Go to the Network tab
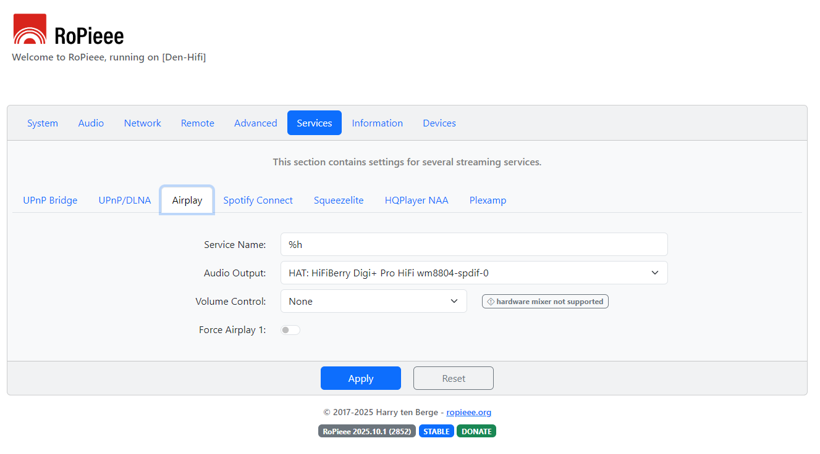 [142, 123]
